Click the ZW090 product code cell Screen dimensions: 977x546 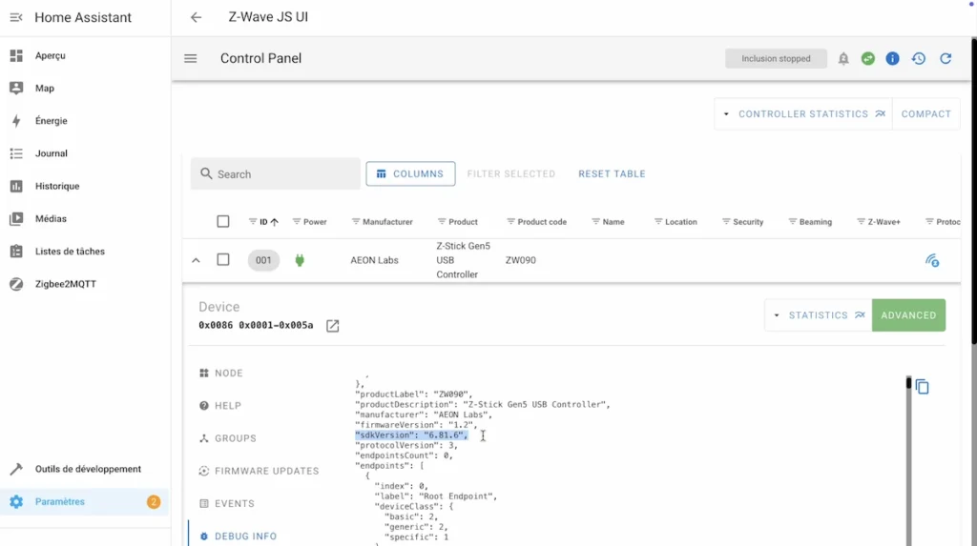[520, 260]
